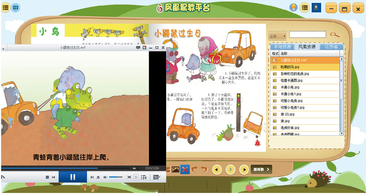Expand the double-chevron button in player
Image resolution: width=366 pixels, height=194 pixels.
136,177
